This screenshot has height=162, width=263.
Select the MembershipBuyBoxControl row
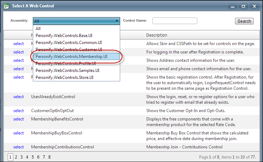(x=19, y=133)
